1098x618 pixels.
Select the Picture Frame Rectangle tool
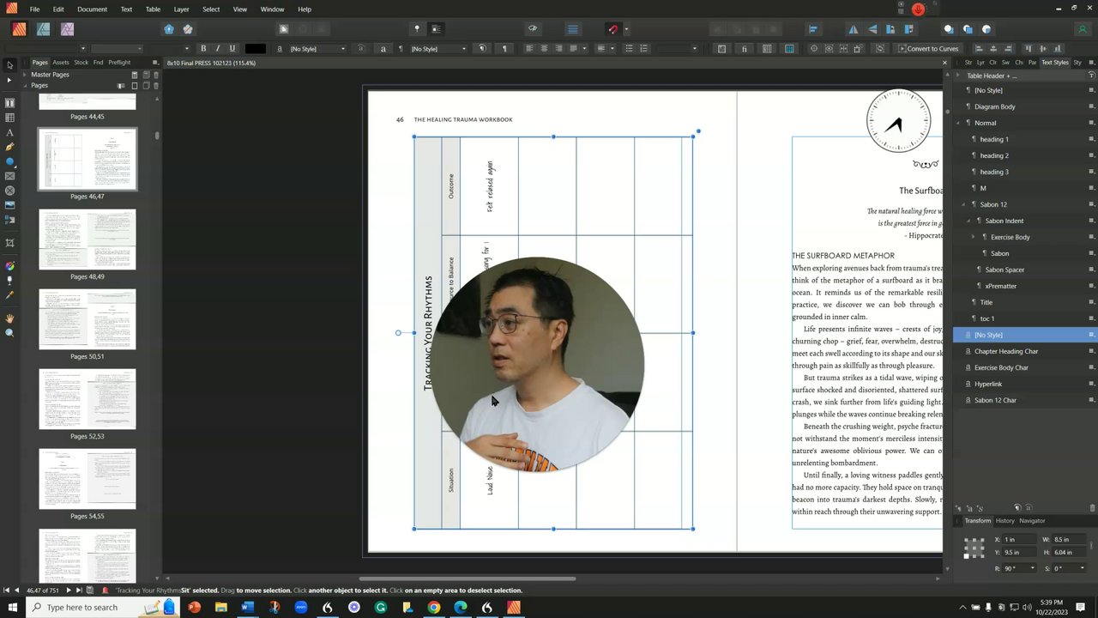(x=9, y=176)
